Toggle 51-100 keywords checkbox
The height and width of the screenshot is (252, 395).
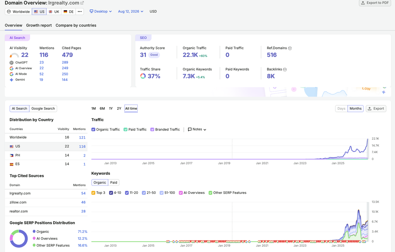162,193
